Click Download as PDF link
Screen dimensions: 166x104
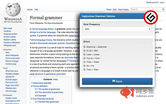13,101
